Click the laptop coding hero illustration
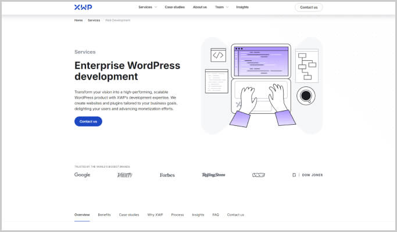 point(261,84)
